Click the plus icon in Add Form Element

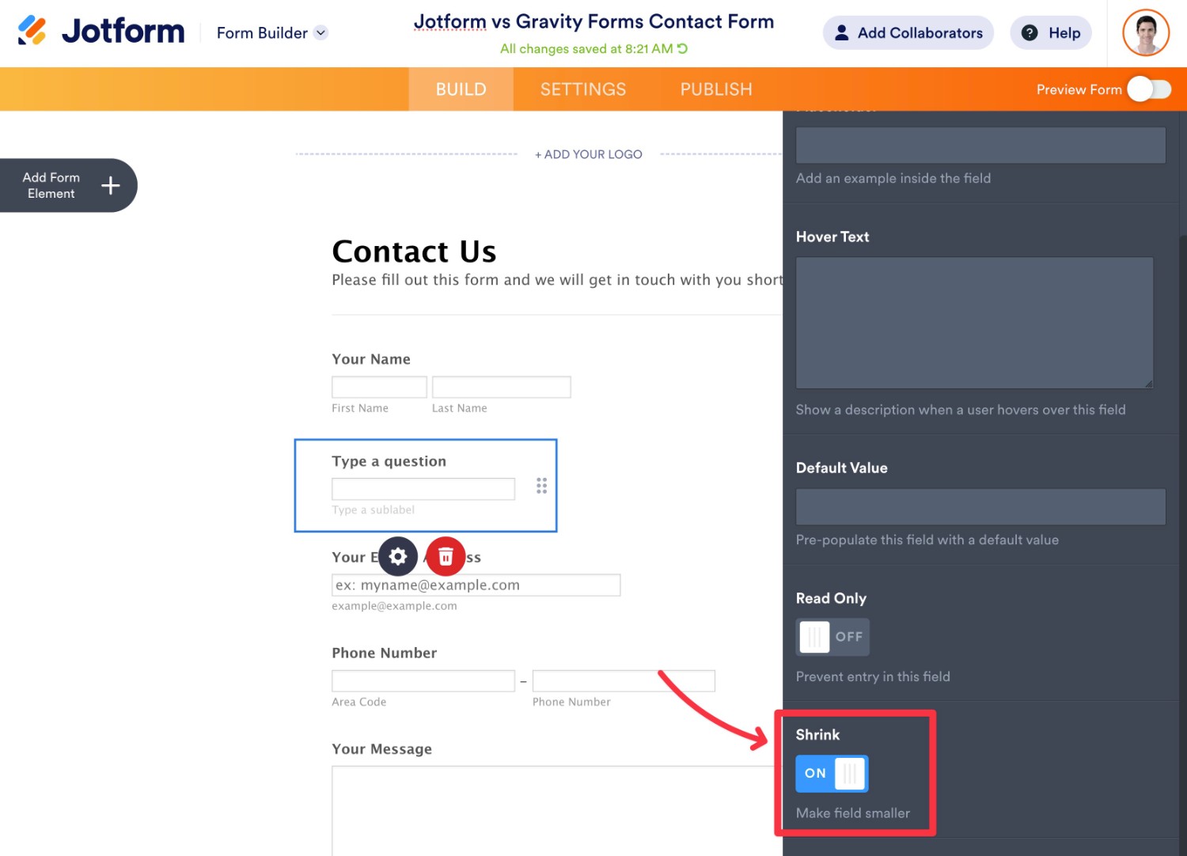[111, 186]
